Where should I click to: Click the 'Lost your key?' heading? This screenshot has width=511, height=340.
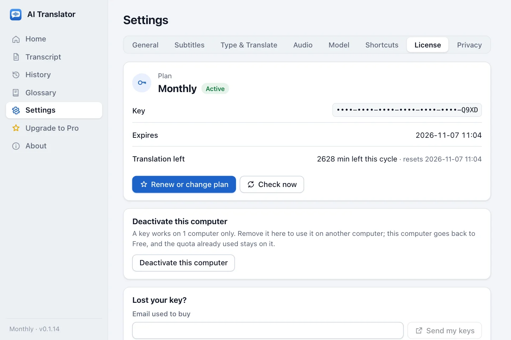click(x=159, y=300)
